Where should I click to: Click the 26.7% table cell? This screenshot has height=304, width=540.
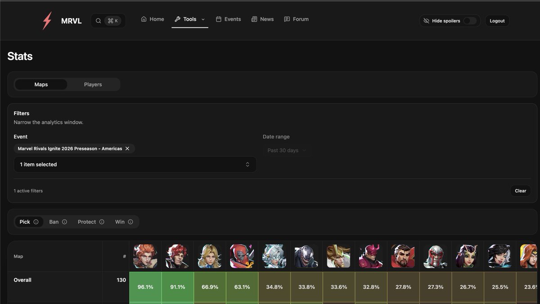(468, 287)
